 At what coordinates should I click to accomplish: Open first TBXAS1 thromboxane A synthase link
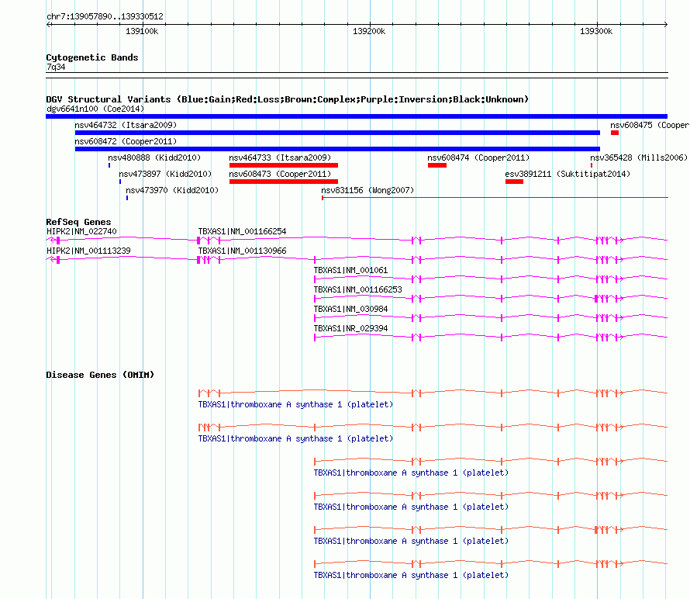tap(295, 404)
